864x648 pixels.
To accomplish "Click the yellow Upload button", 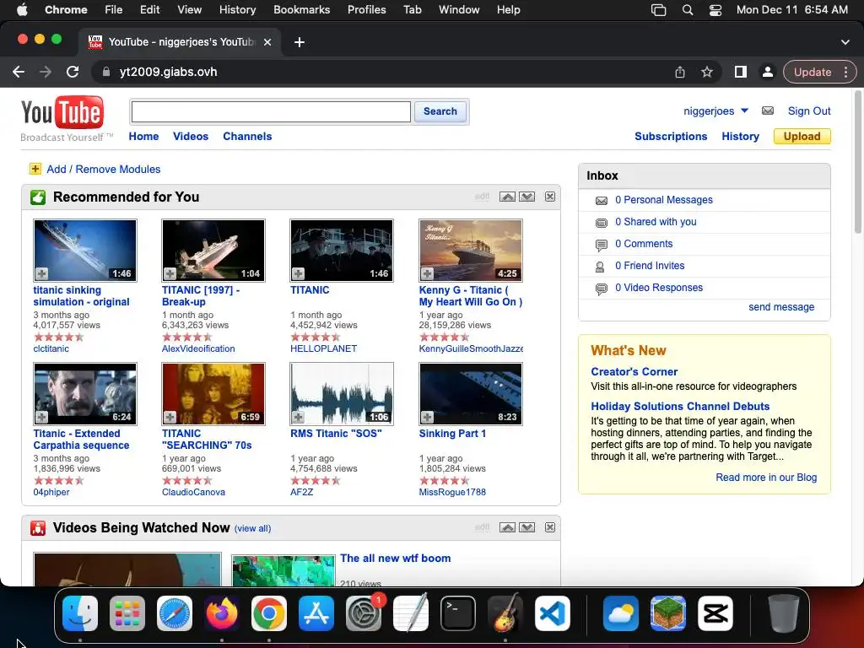I will coord(802,136).
